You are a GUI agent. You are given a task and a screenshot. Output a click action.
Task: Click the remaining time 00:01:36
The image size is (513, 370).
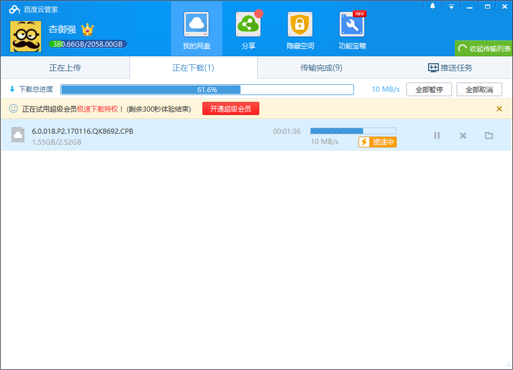pos(287,131)
